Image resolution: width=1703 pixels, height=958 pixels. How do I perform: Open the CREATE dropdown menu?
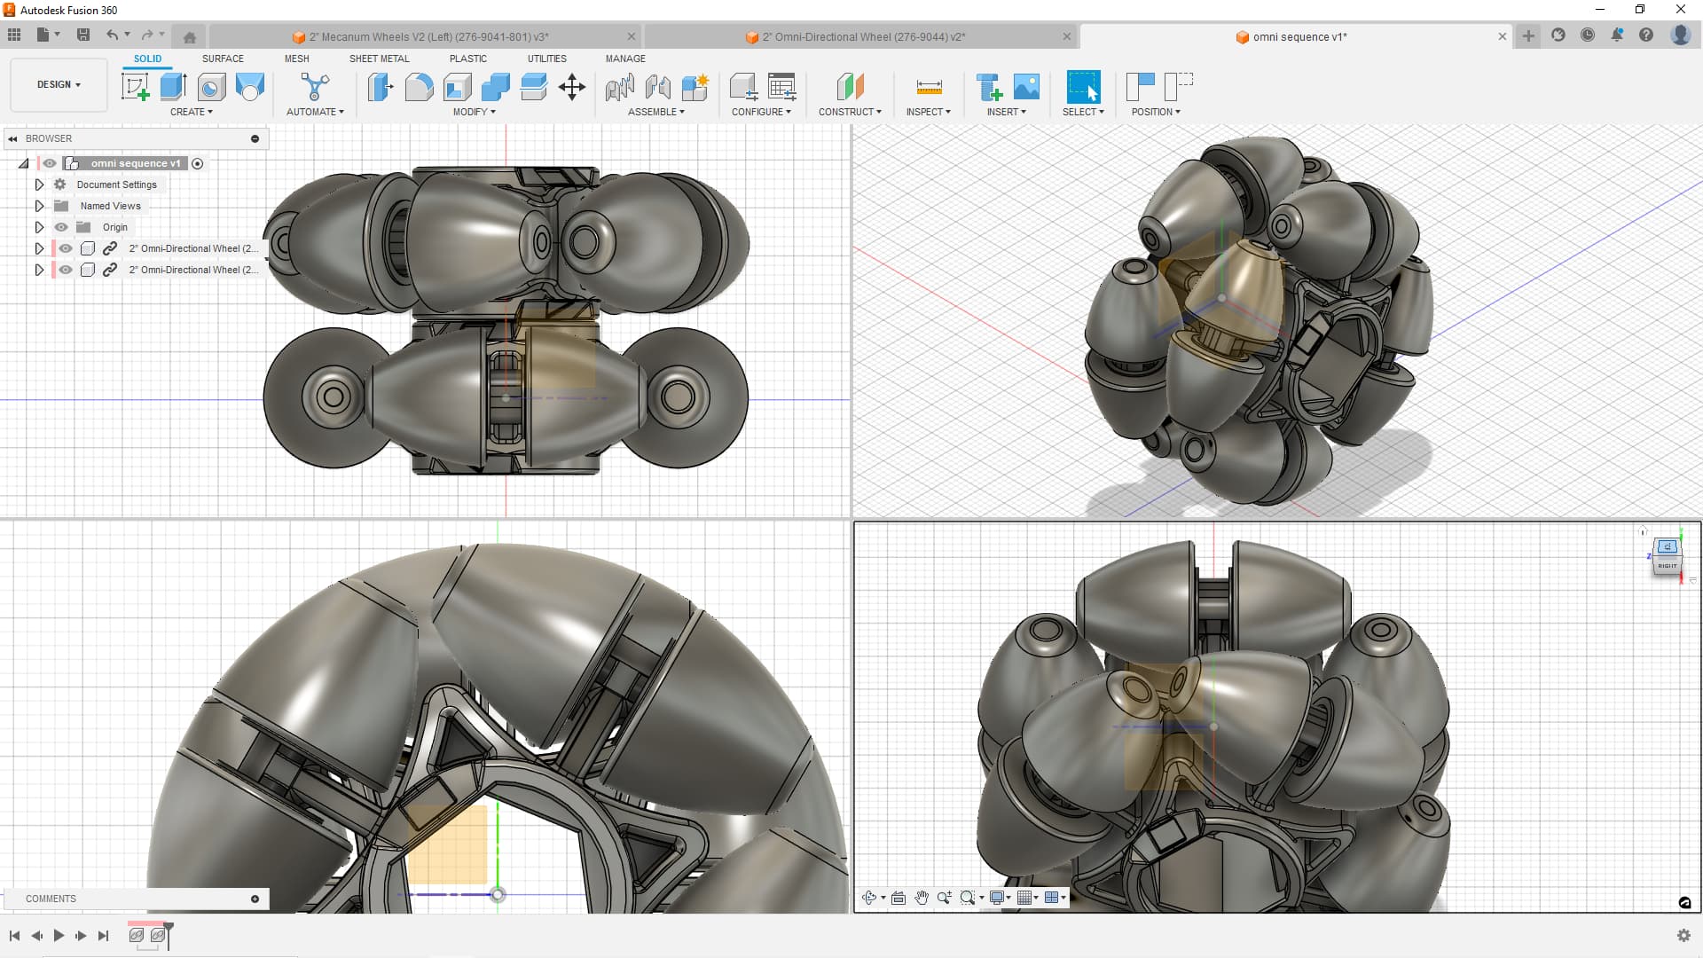[x=192, y=112]
